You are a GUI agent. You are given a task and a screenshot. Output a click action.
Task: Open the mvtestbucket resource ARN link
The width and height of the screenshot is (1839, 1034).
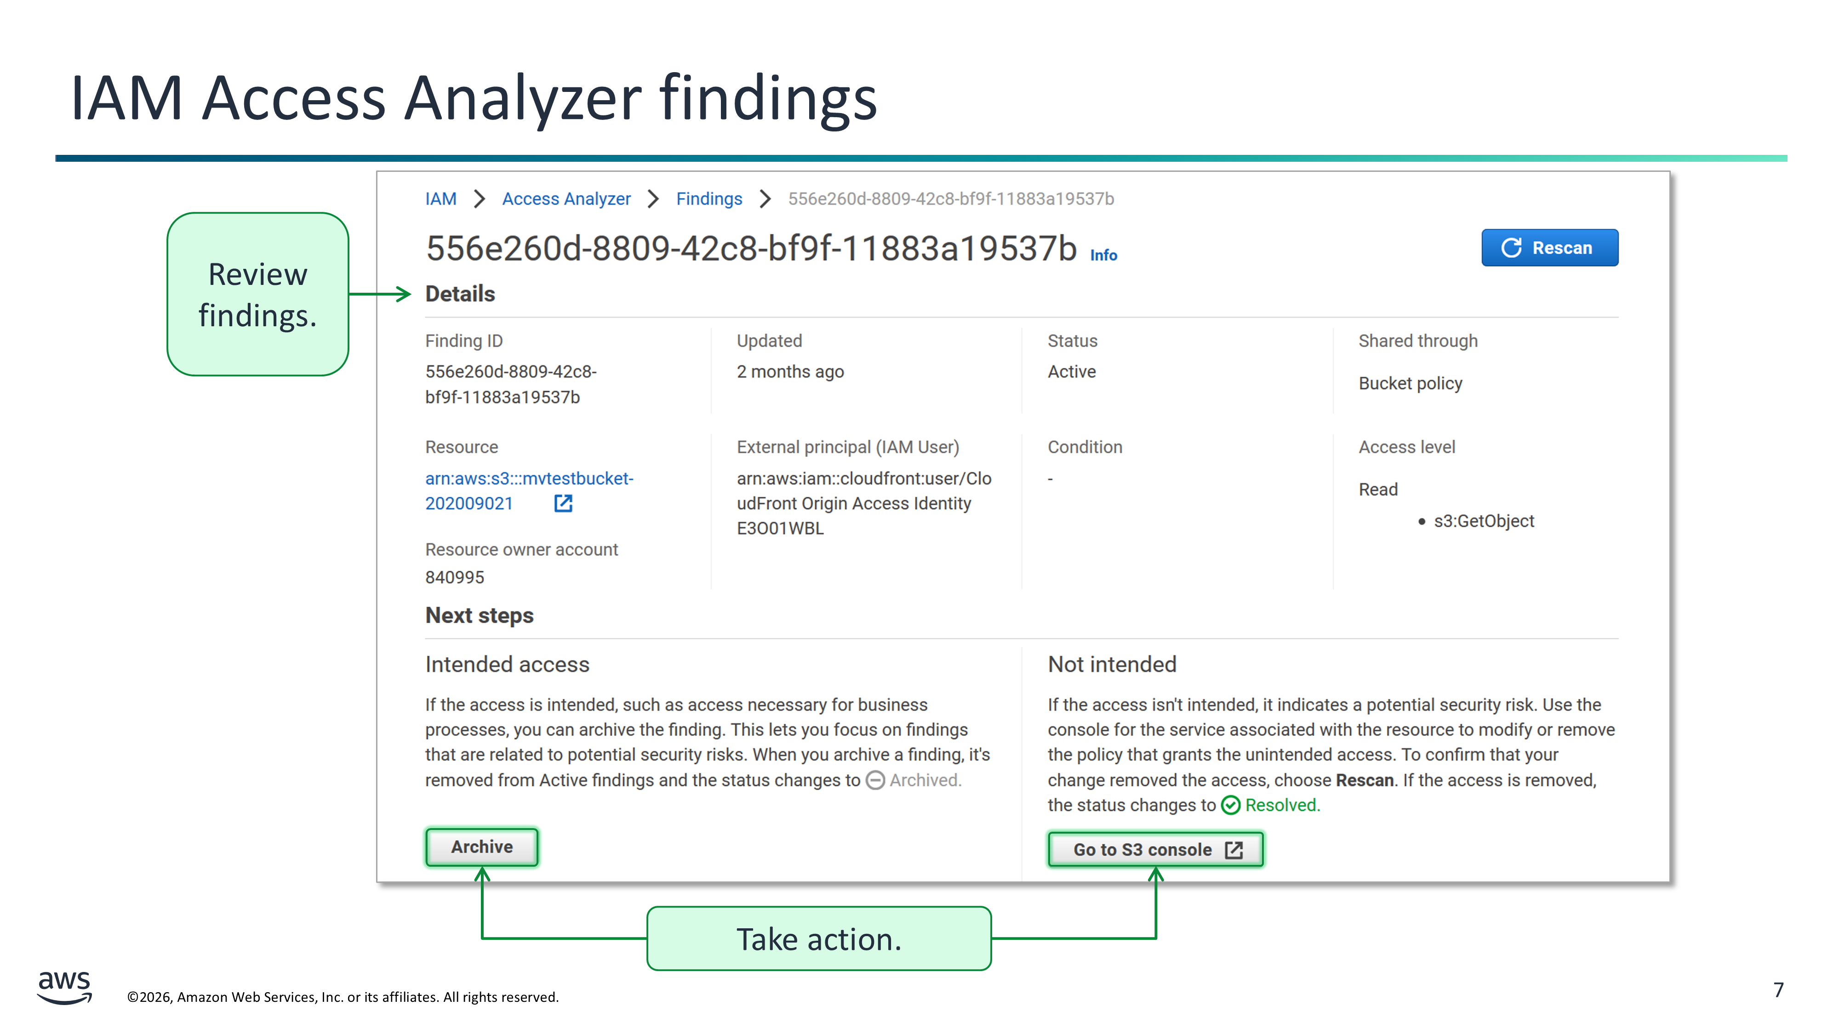(529, 479)
